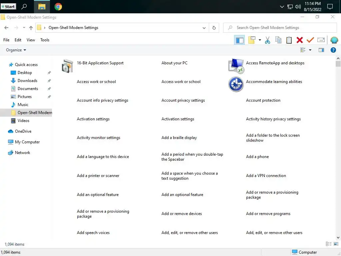
Task: Expand the recent locations dropdown arrow
Action: [x=24, y=28]
